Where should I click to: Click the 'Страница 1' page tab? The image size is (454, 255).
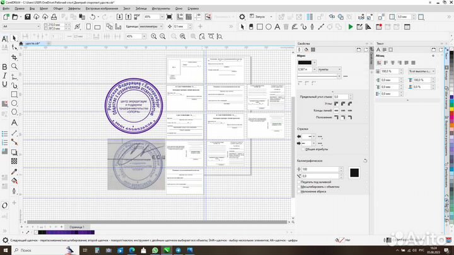[x=79, y=227]
